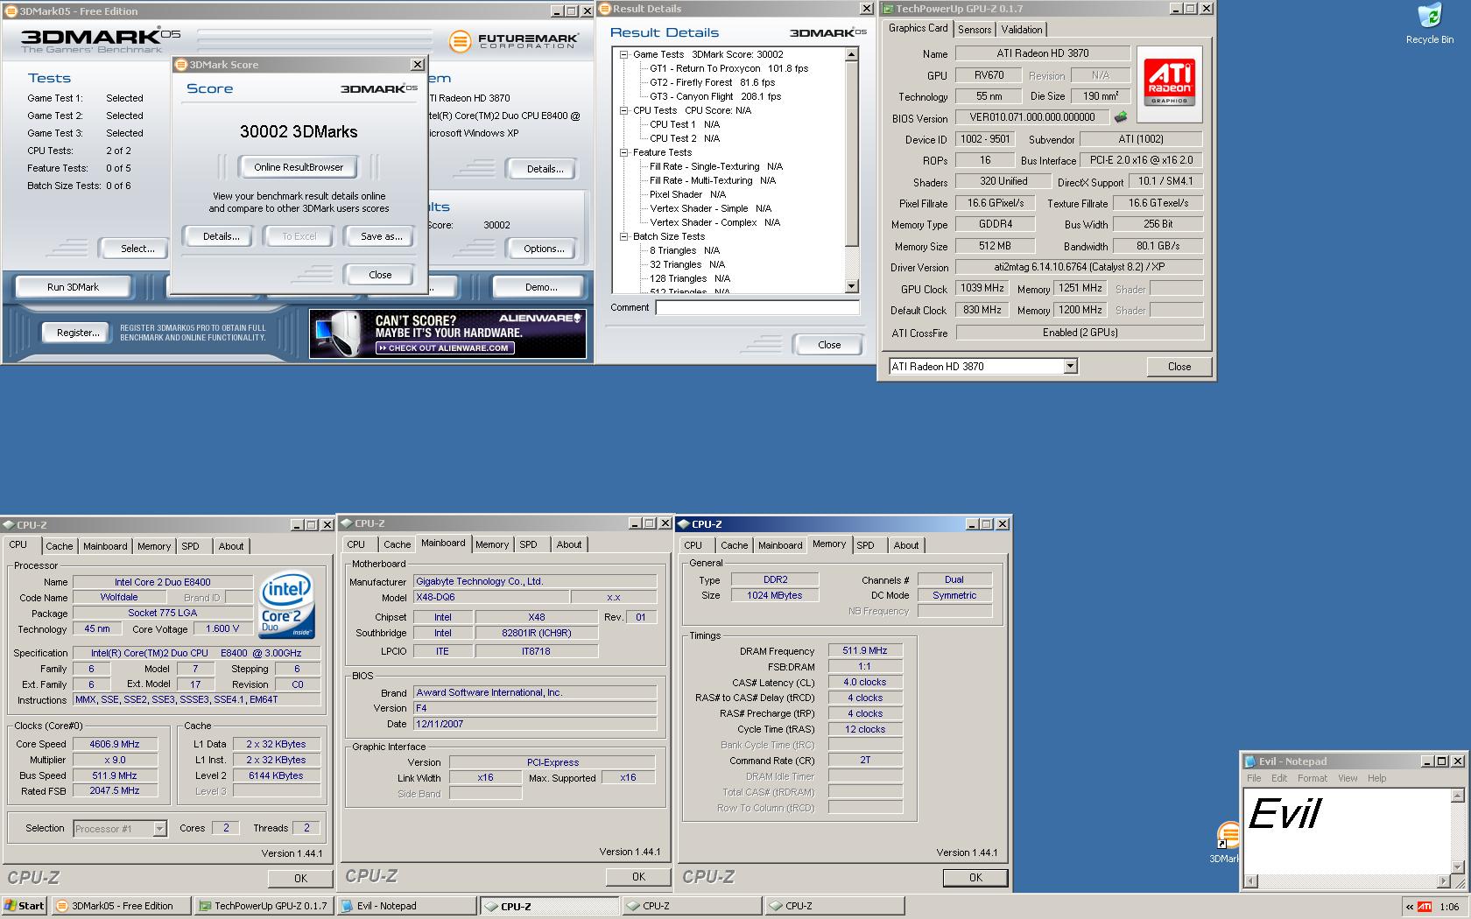Switch to Evil - Notepad taskbar button
1471x919 pixels.
click(406, 906)
